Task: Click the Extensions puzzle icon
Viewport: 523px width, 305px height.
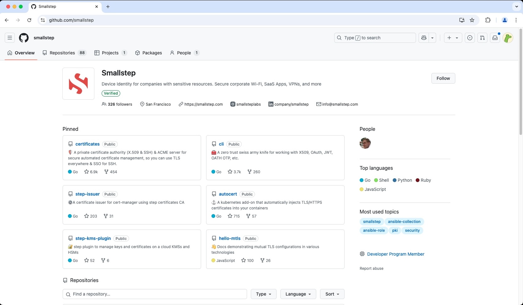Action: click(488, 20)
